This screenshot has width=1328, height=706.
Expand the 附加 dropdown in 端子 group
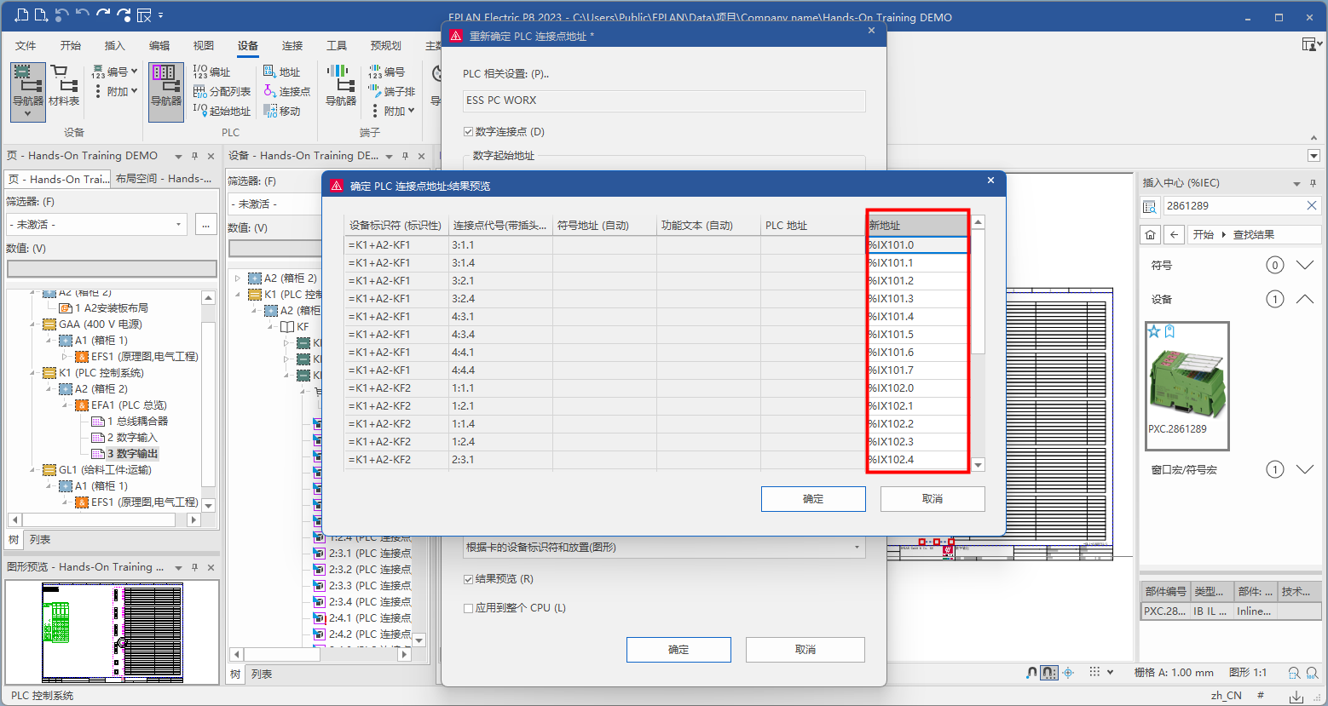point(411,111)
